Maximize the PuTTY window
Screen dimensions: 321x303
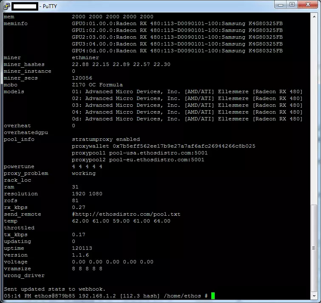coord(292,5)
